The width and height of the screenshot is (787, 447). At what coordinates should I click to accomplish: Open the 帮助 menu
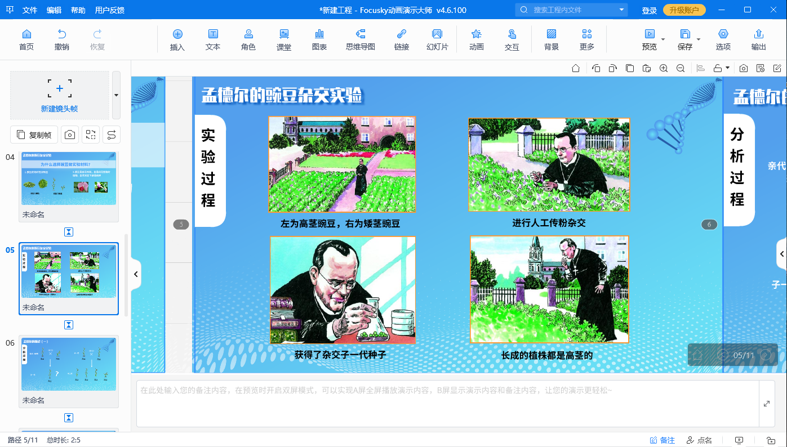[x=78, y=10]
